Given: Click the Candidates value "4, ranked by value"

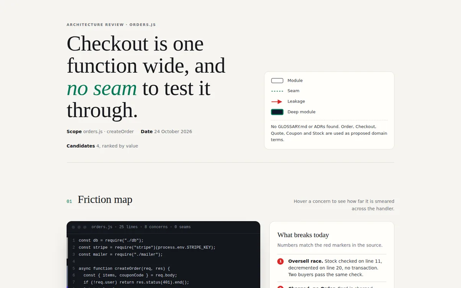Looking at the screenshot, I should 117,146.
